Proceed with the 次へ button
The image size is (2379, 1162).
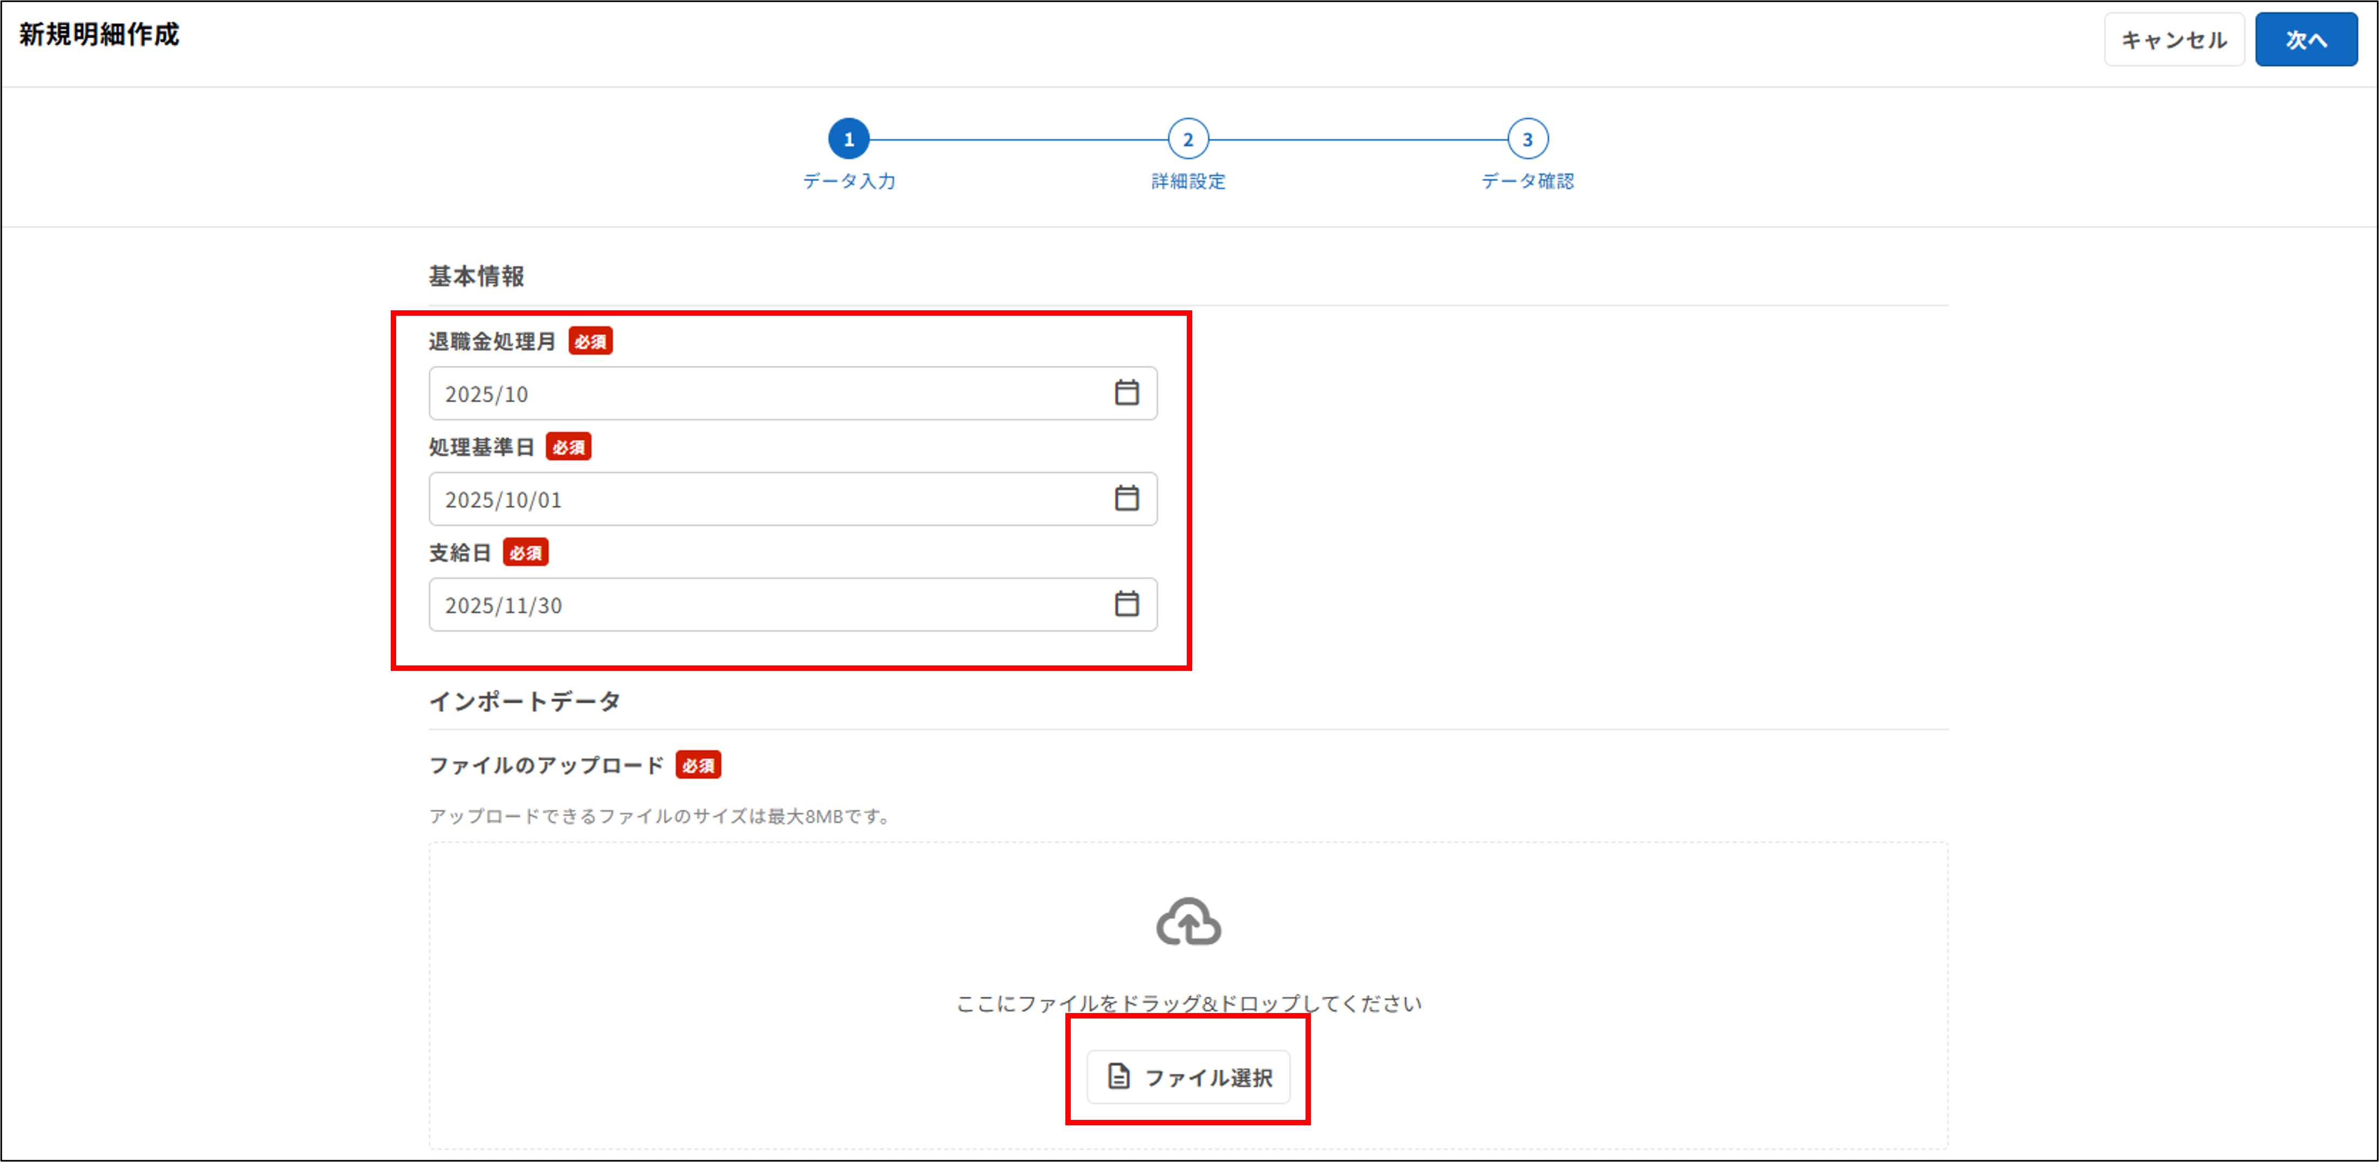tap(2305, 40)
